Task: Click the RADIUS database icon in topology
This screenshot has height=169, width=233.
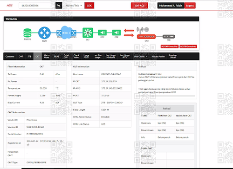Action: coord(27,33)
